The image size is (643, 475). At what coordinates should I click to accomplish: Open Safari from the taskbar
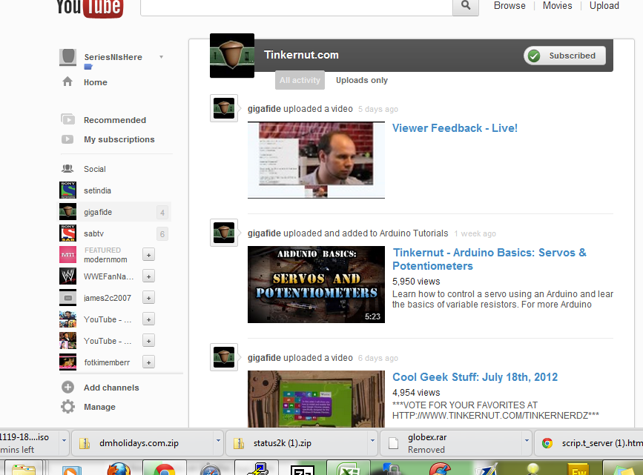point(211,469)
